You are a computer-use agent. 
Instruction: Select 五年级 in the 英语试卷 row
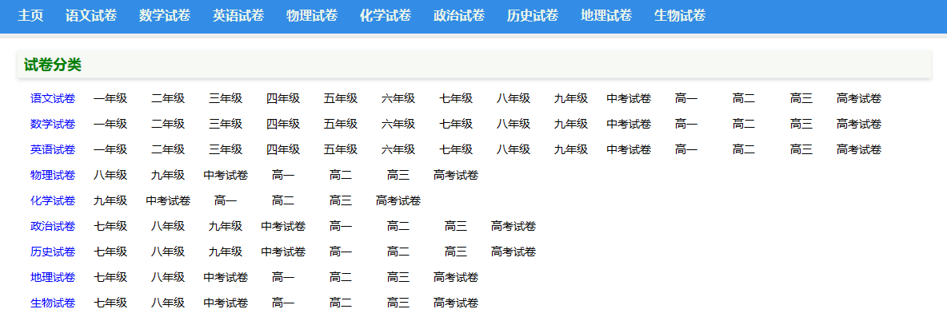(x=341, y=149)
